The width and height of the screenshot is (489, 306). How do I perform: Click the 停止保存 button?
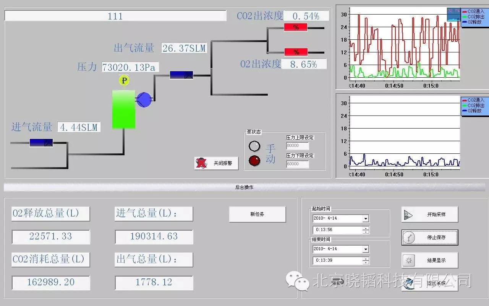click(x=429, y=238)
